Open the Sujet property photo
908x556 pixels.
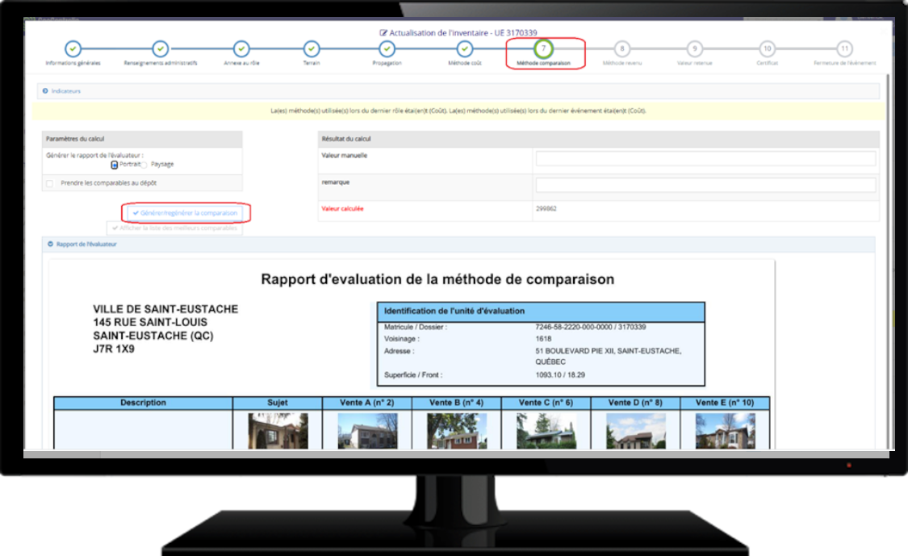click(x=278, y=431)
